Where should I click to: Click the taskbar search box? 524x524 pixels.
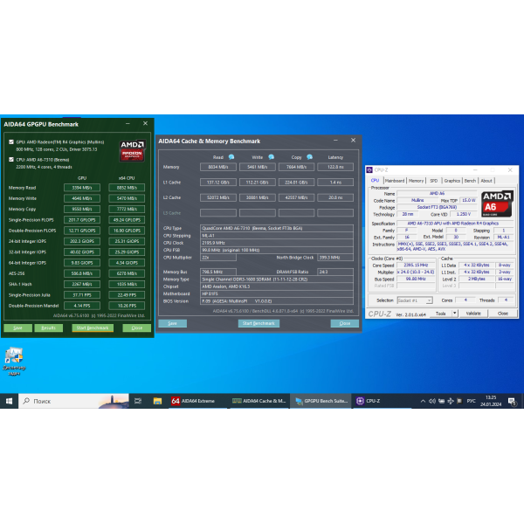[x=74, y=401]
